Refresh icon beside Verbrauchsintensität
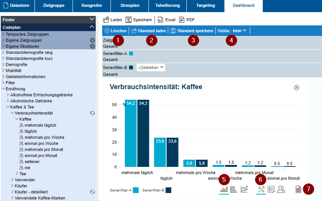Image resolution: width=322 pixels, height=201 pixels. [x=92, y=113]
